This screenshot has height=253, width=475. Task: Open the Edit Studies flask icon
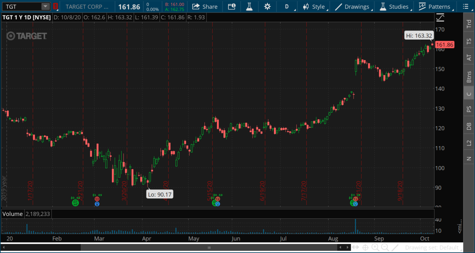249,7
